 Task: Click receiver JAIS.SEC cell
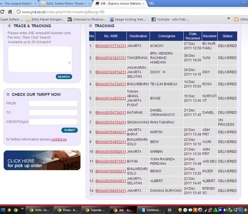pos(209,161)
